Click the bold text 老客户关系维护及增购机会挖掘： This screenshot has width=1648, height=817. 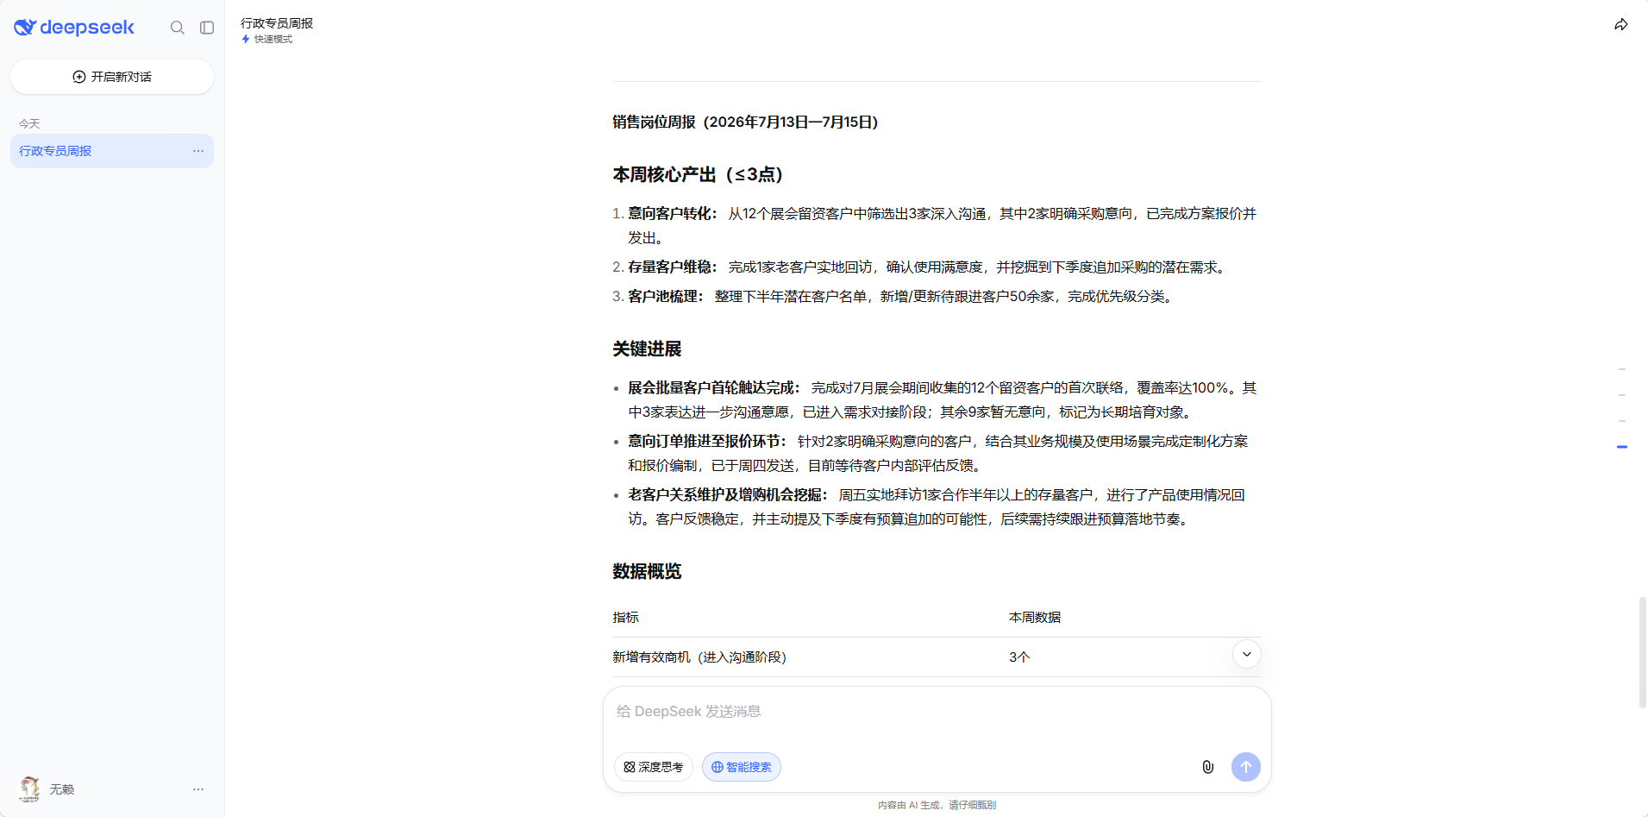pos(728,494)
